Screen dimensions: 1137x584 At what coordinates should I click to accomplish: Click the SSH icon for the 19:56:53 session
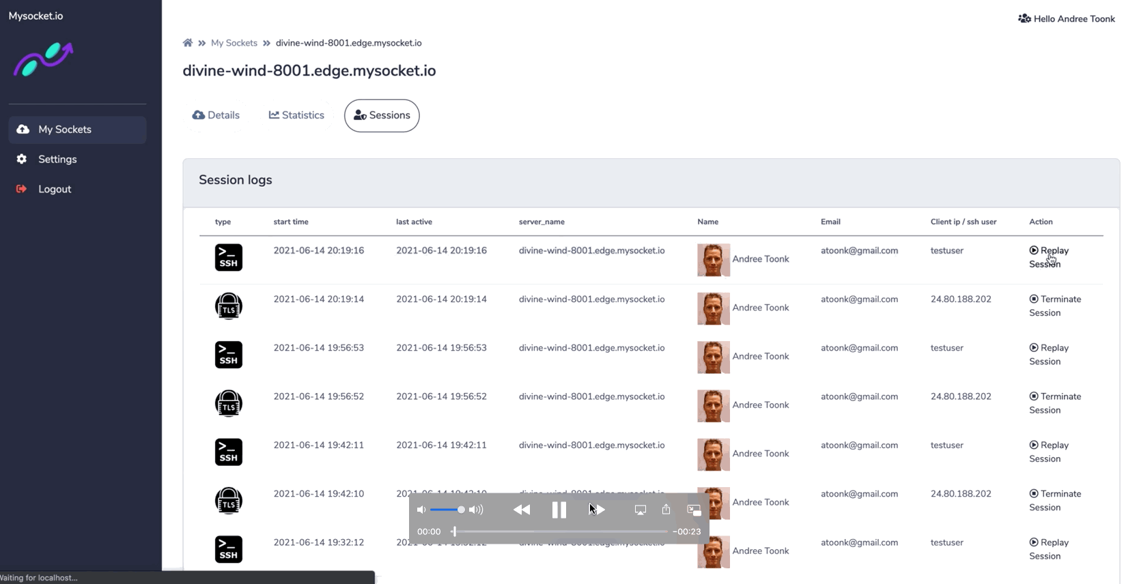(229, 355)
